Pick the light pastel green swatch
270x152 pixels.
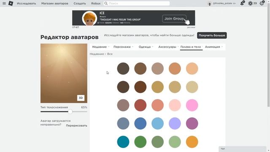175,142
